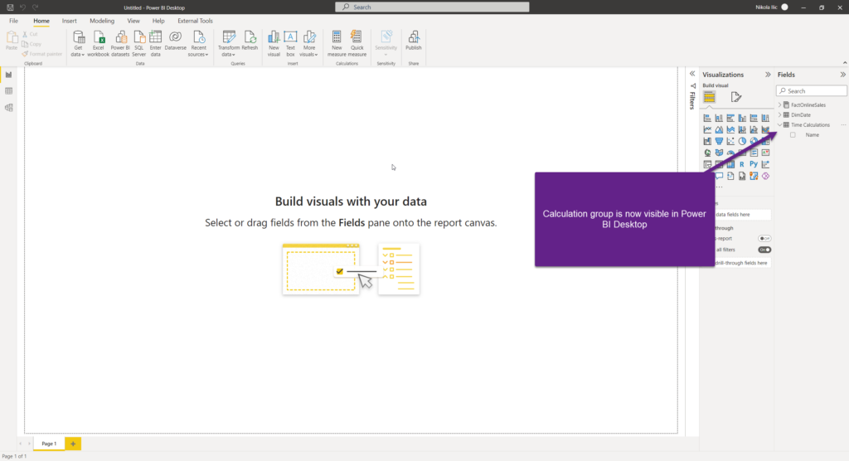Select the Page 1 tab

(x=49, y=444)
